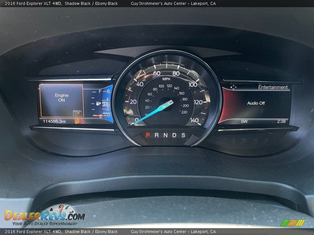Screen dimensions: 314x235
Task: Select the white fuel pump gauge icon
Action: (x=98, y=103)
